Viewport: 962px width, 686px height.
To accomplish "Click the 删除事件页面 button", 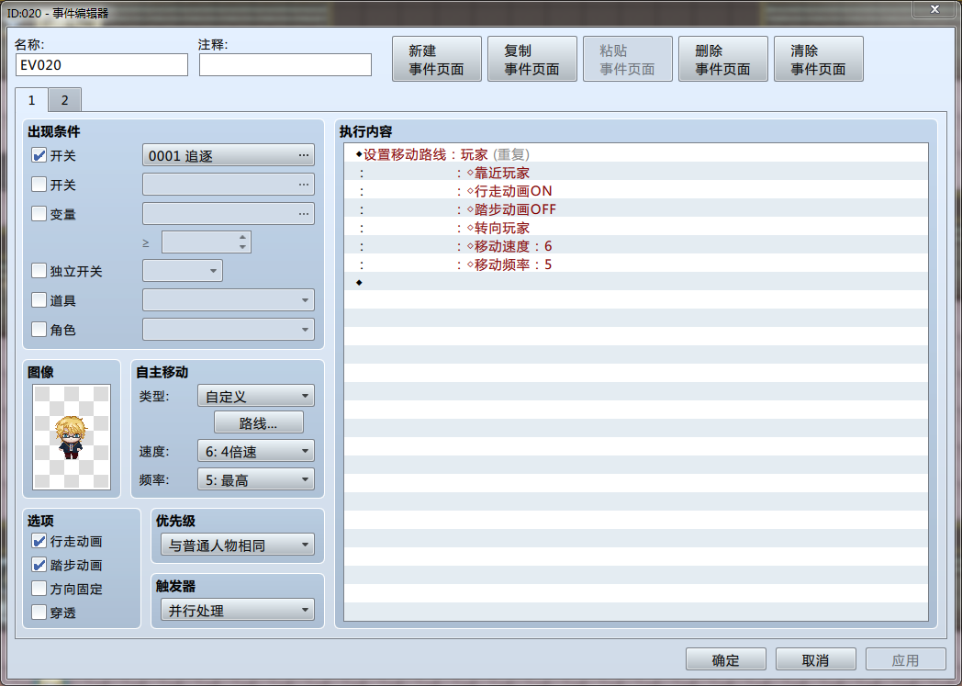I will pyautogui.click(x=722, y=59).
